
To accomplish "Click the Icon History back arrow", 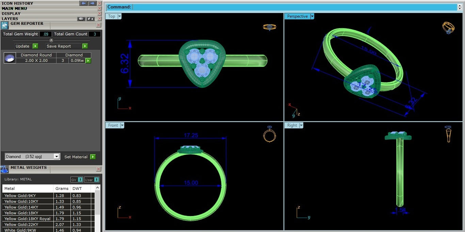I will click(83, 3).
